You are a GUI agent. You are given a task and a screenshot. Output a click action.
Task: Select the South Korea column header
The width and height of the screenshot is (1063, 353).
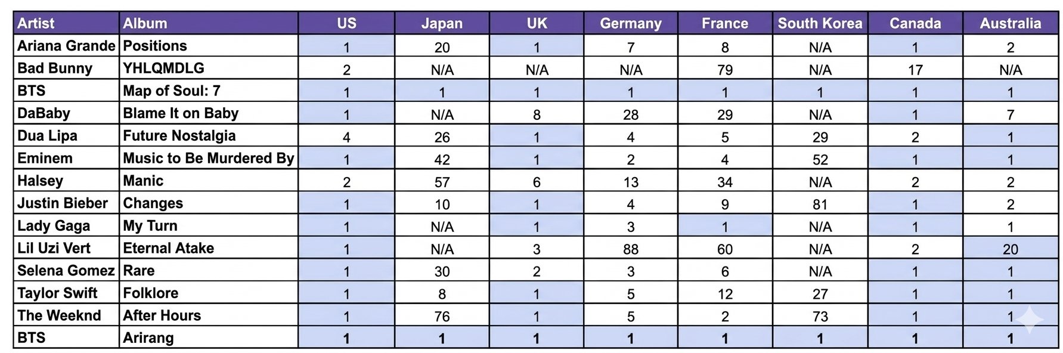[x=820, y=23]
